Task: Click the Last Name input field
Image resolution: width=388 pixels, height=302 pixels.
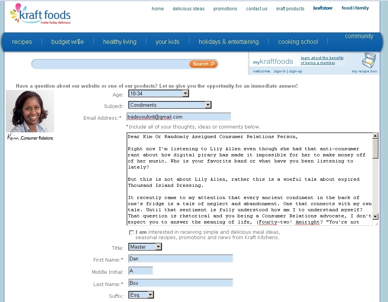Action: [x=181, y=283]
